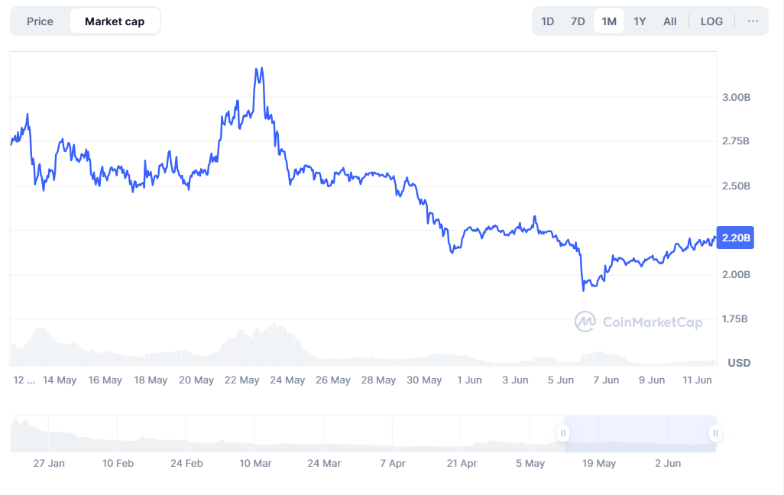
Task: Click the right range slider handle
Action: pos(715,434)
